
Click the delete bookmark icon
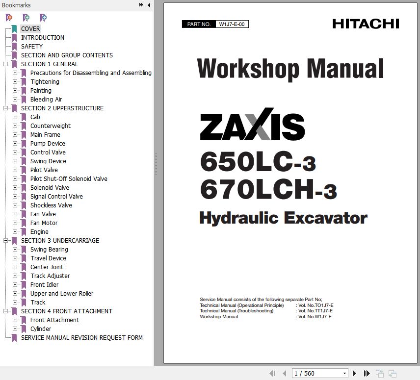coord(9,18)
